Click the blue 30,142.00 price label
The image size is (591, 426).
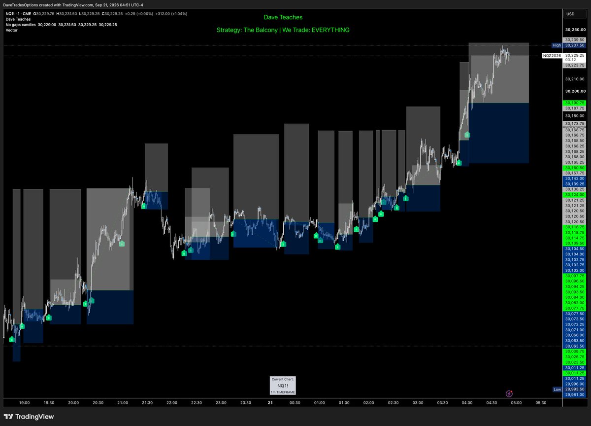tap(575, 178)
